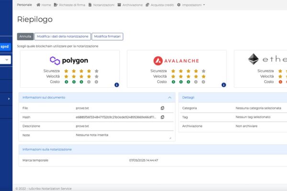
Task: Expand the Impostazioni dropdown menu
Action: [191, 5]
